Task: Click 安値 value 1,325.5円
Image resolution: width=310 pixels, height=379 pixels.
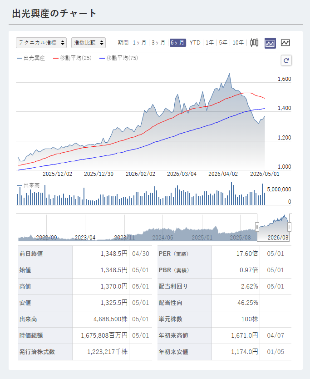Action: click(114, 303)
